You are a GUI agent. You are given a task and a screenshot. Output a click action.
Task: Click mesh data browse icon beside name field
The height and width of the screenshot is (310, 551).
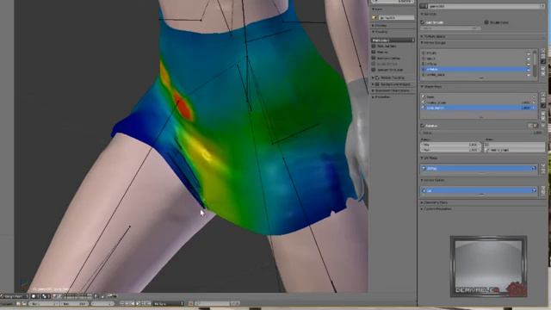coord(424,6)
